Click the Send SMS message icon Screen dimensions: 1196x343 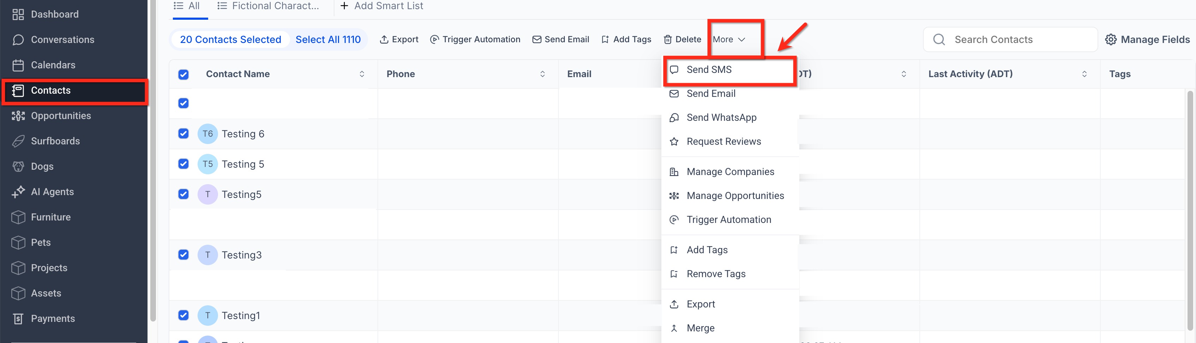pyautogui.click(x=674, y=69)
